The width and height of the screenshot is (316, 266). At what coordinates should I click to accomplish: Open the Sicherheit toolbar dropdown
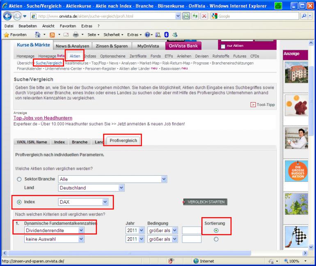pyautogui.click(x=113, y=34)
